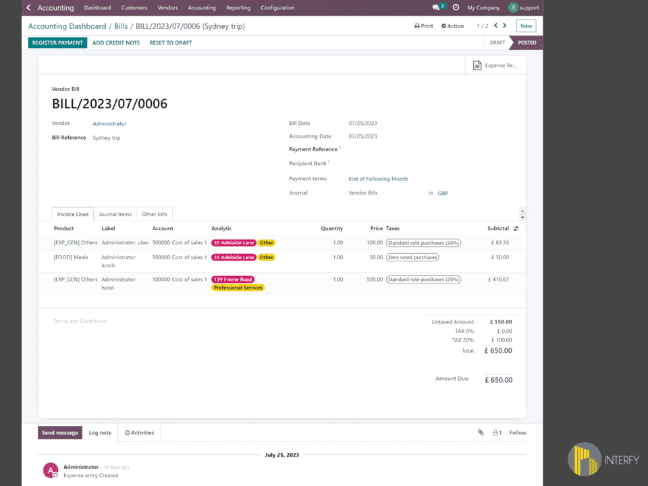Click the Professional Services analytic tag
Image resolution: width=648 pixels, height=486 pixels.
pyautogui.click(x=238, y=288)
